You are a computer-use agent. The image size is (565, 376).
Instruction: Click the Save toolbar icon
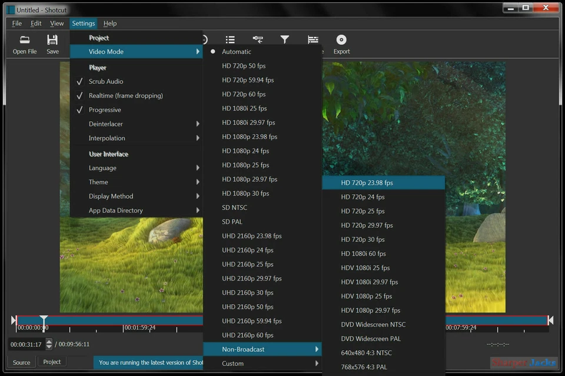point(52,40)
